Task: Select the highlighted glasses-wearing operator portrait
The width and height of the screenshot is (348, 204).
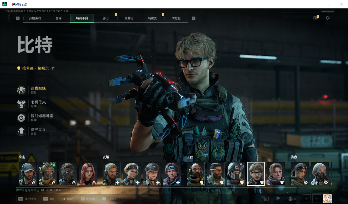Action: point(256,174)
